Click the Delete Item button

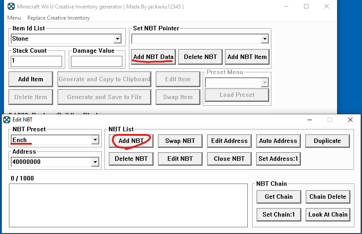tap(31, 97)
